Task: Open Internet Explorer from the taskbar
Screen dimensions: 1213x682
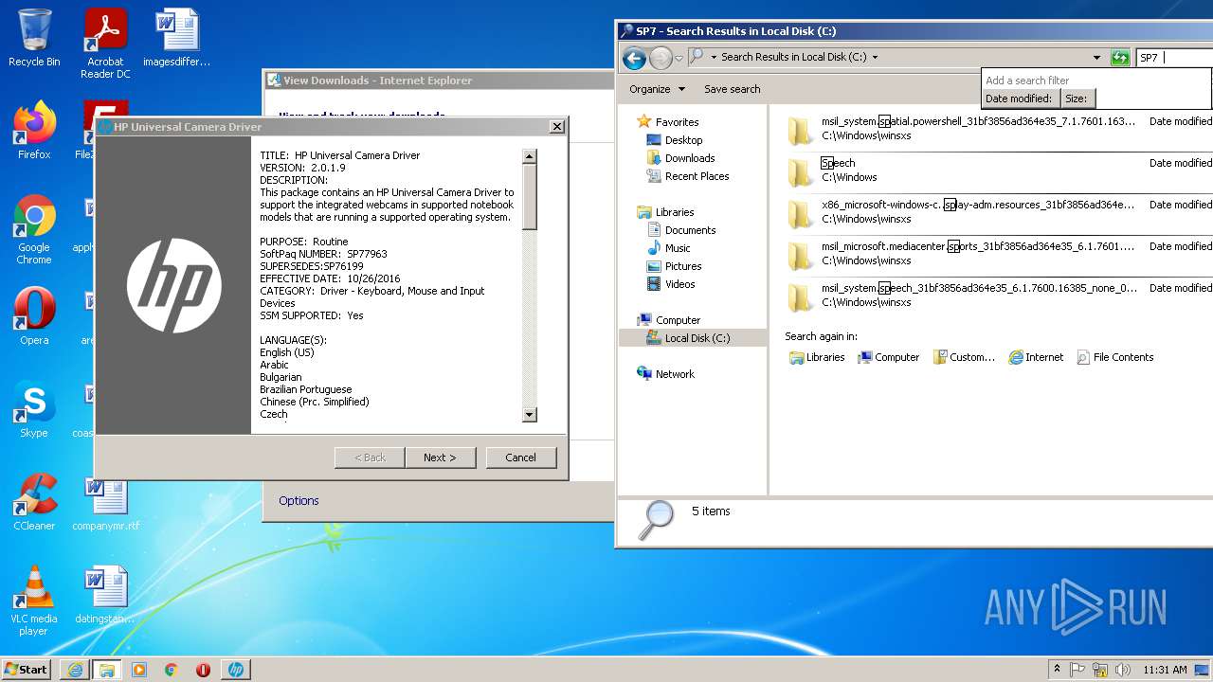Action: (x=75, y=670)
